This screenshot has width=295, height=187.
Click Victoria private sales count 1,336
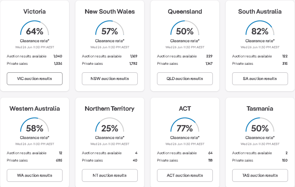click(x=58, y=63)
